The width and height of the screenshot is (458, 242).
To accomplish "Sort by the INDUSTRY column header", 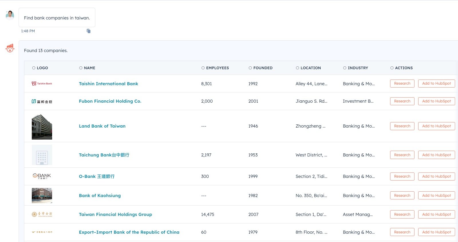I will click(358, 68).
